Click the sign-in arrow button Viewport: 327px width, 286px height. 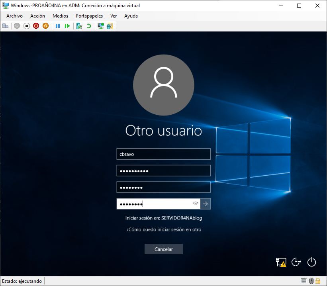pos(206,204)
